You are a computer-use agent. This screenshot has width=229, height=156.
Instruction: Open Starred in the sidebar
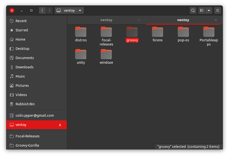tap(37, 30)
